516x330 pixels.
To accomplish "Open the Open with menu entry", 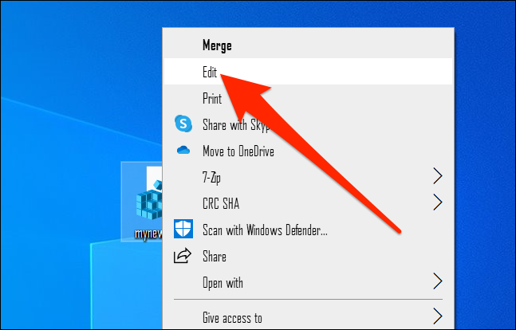I will pyautogui.click(x=309, y=282).
